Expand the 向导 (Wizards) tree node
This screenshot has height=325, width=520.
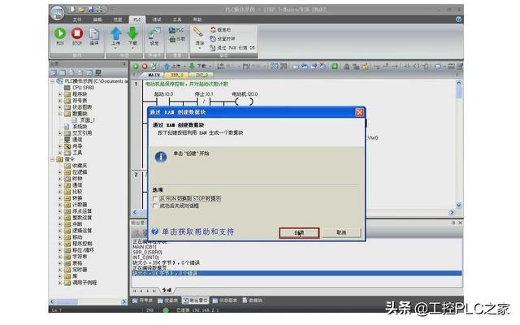point(60,146)
